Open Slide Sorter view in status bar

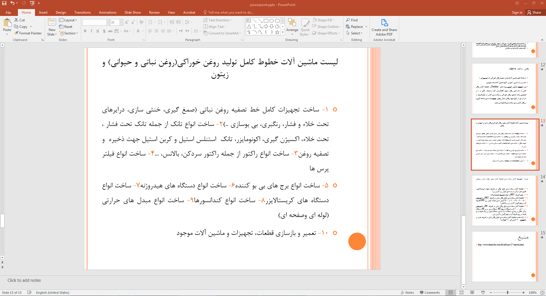pyautogui.click(x=461, y=293)
